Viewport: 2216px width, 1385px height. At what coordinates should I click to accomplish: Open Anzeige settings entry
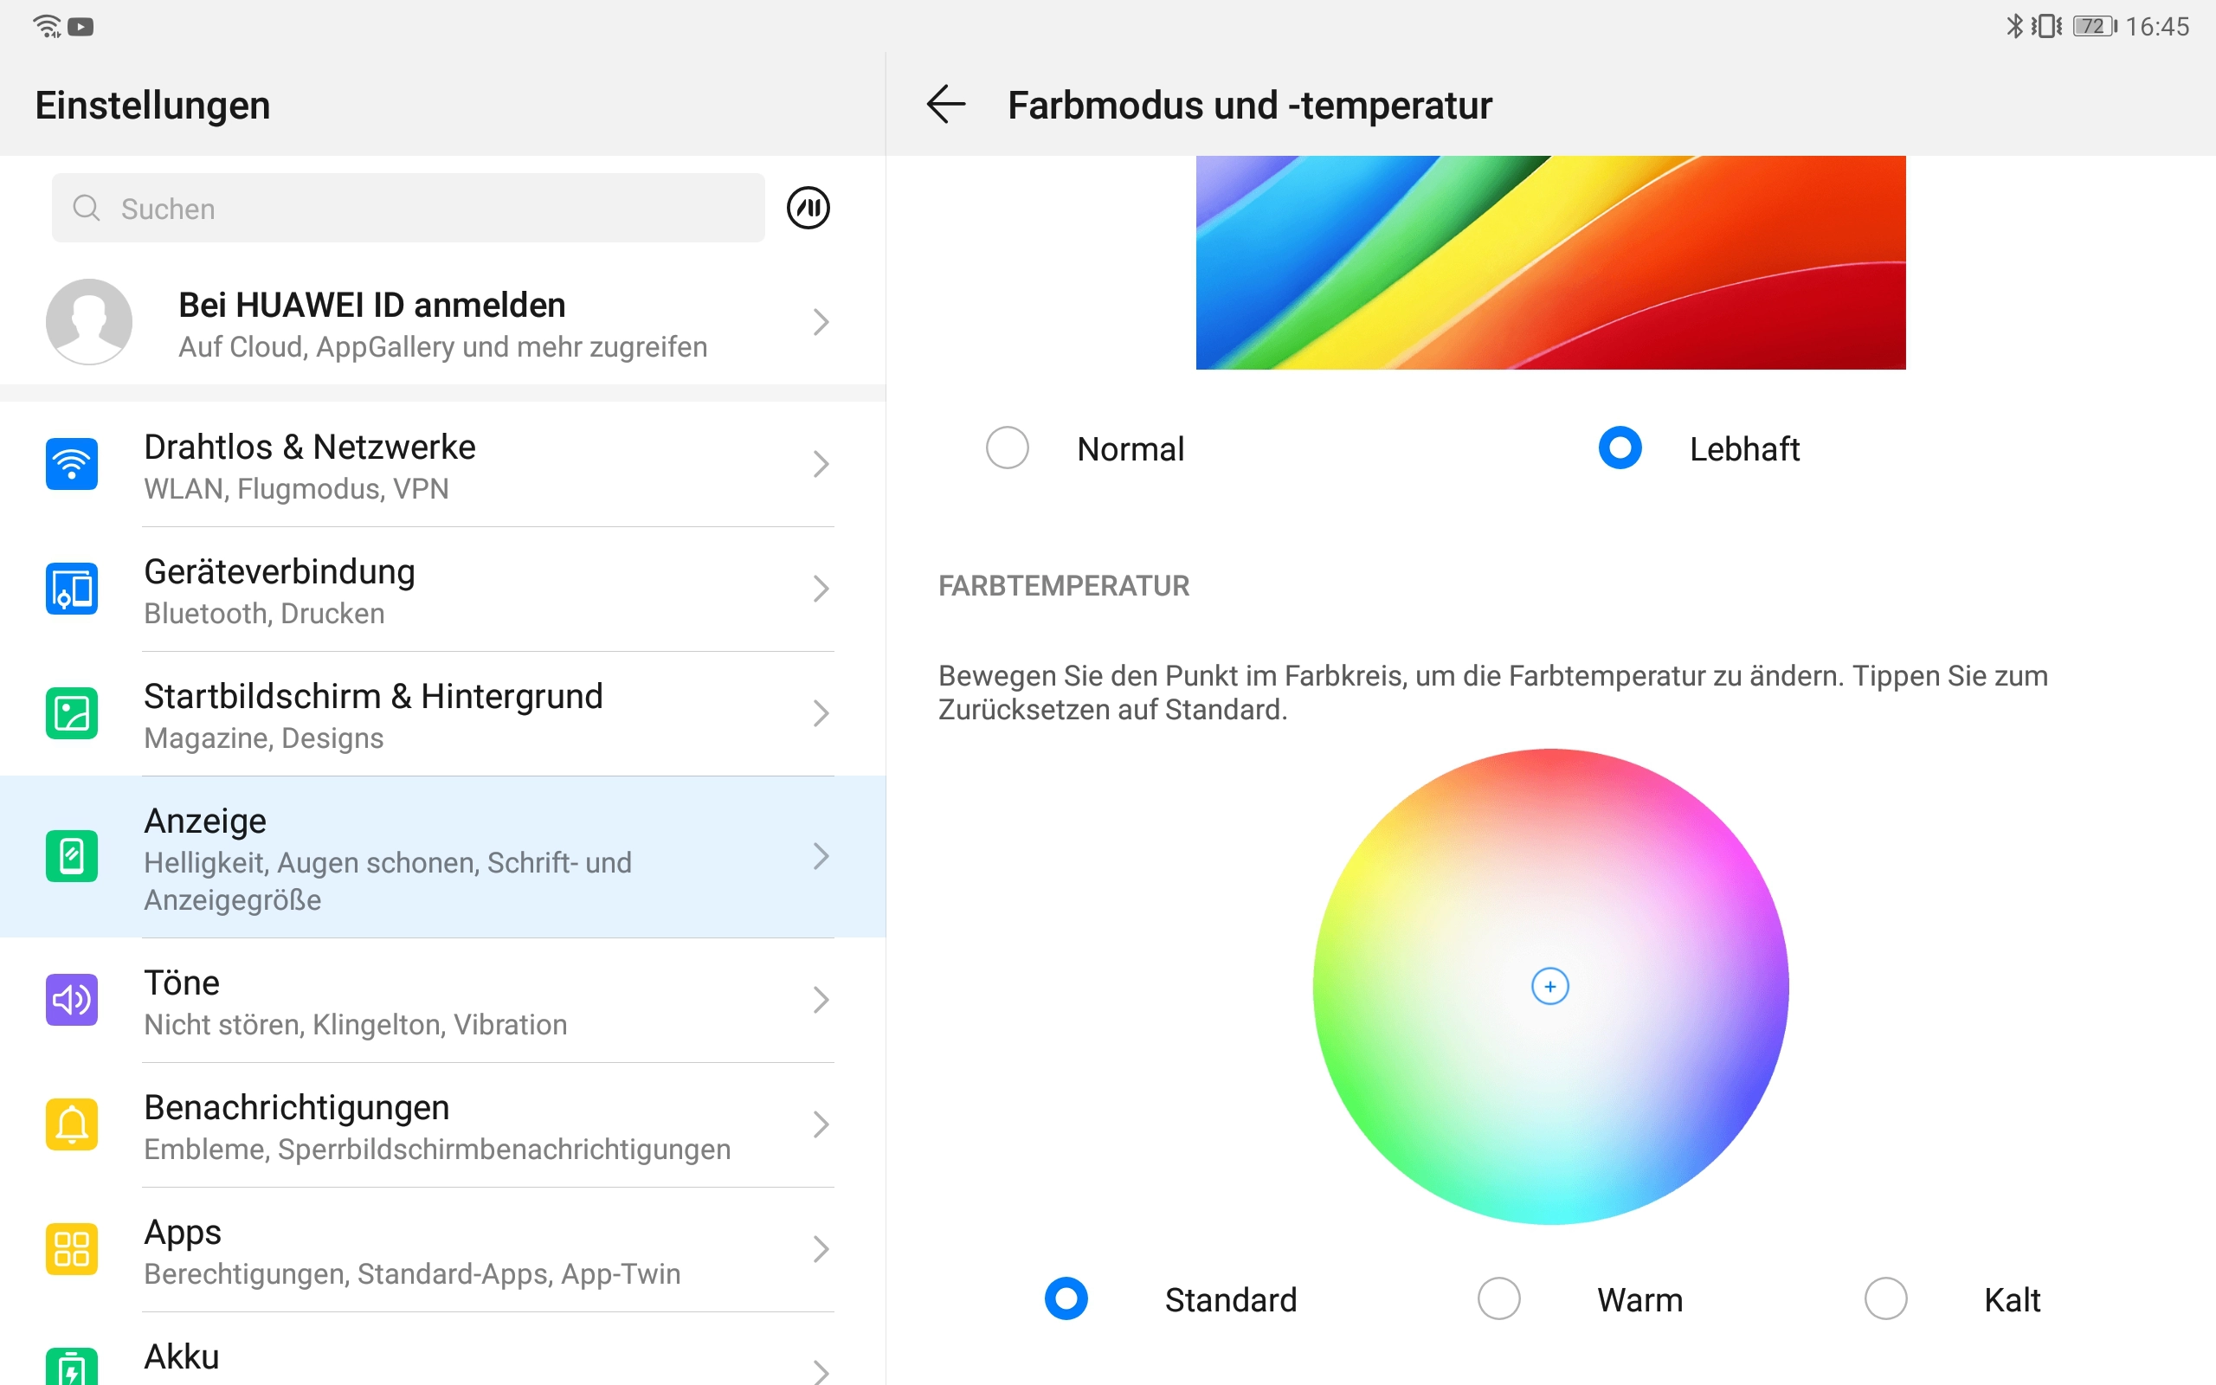(442, 856)
